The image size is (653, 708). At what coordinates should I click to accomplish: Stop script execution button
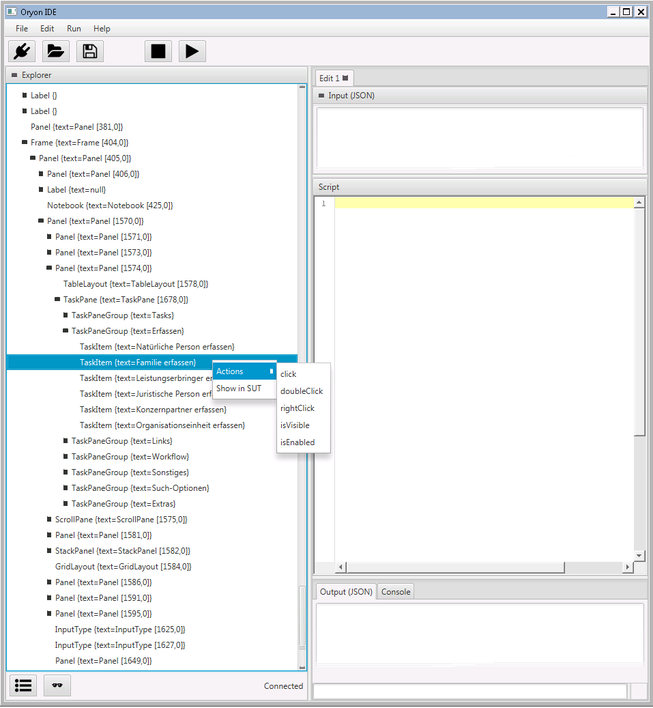(x=158, y=51)
